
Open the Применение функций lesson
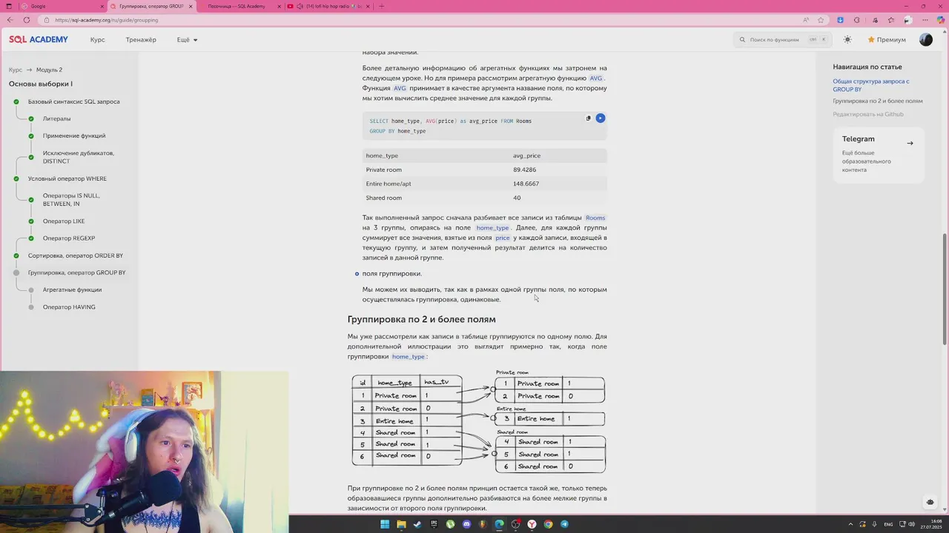(74, 135)
